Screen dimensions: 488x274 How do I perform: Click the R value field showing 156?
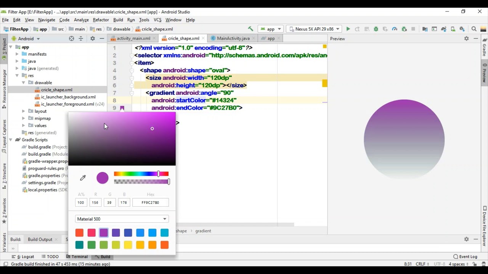[95, 202]
